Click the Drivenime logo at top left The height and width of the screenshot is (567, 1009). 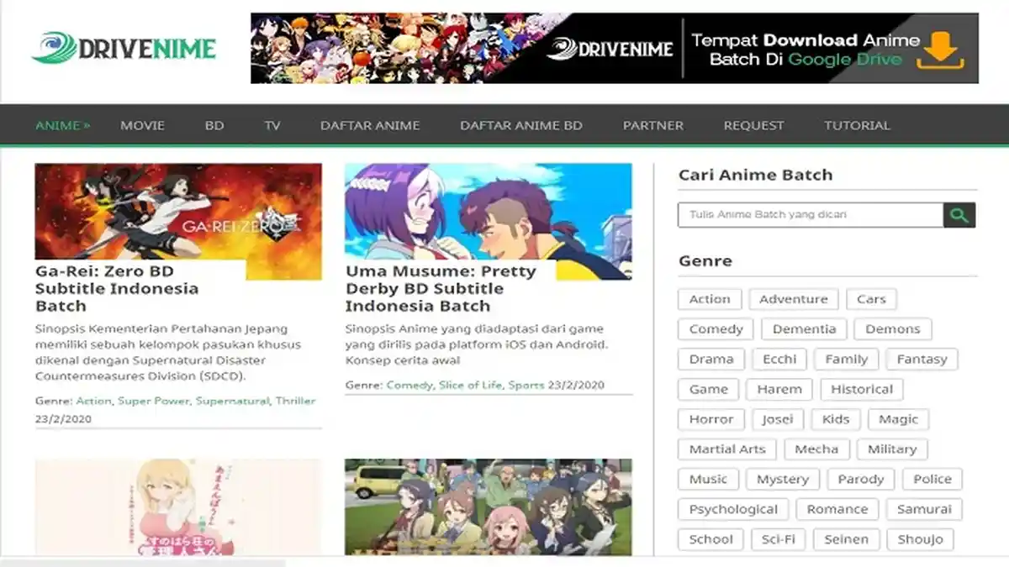(124, 48)
